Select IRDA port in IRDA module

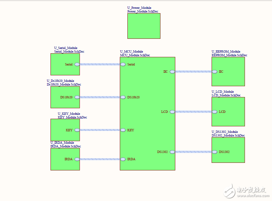tap(77, 159)
